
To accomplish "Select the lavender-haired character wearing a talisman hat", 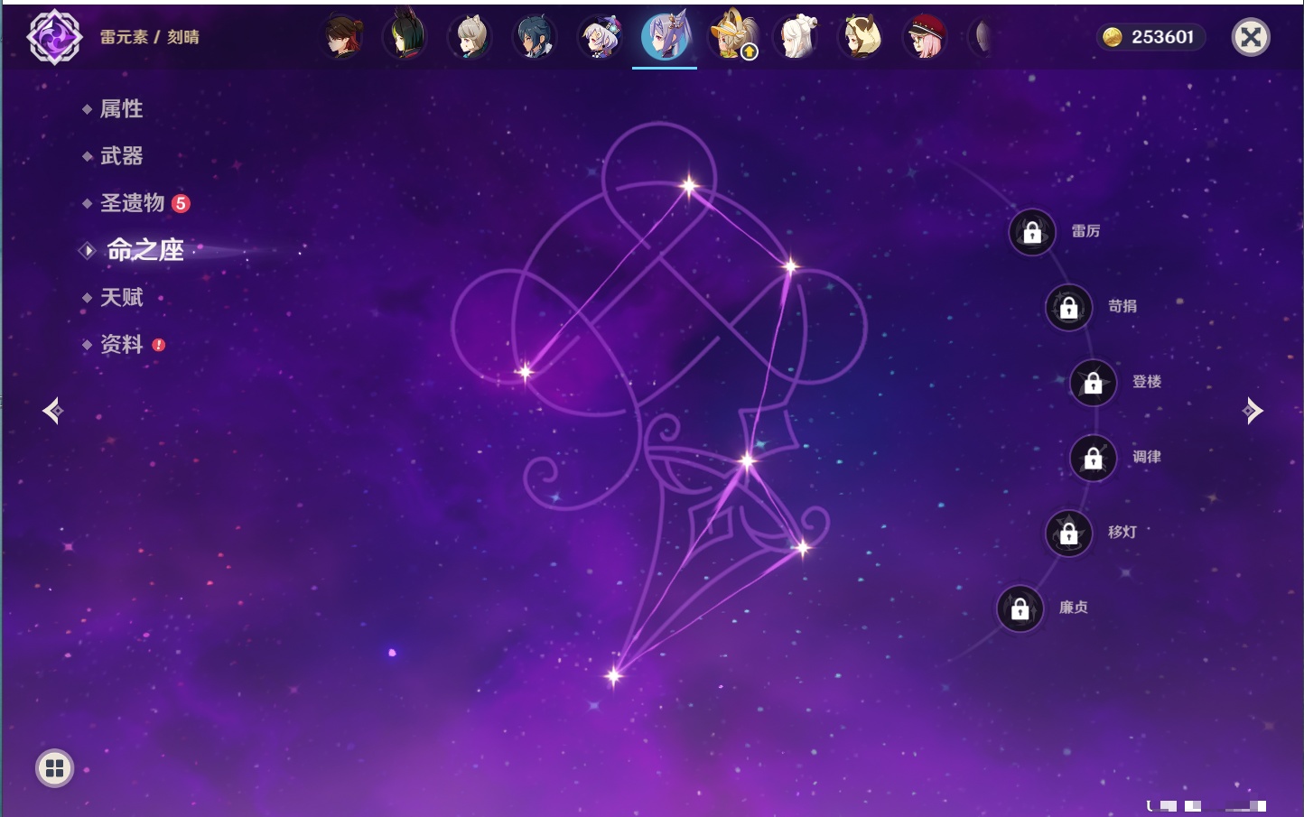I will (x=600, y=37).
